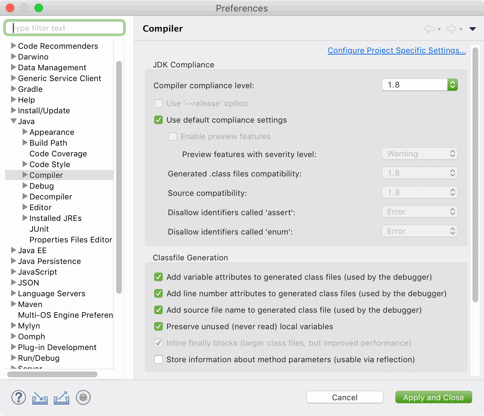Viewport: 484px width, 416px height.
Task: Click the back navigation arrow icon
Action: coord(429,29)
